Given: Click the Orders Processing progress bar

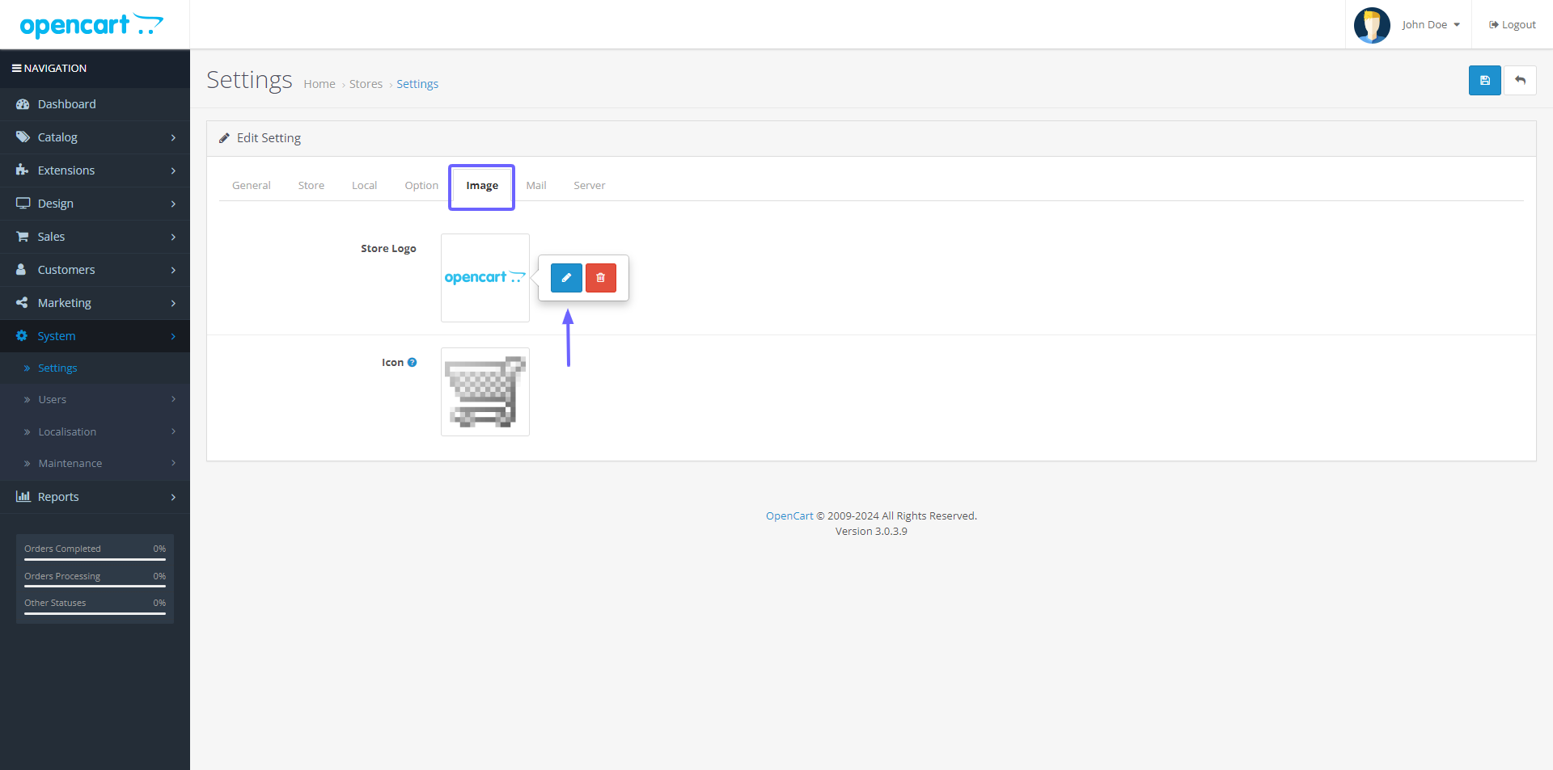Looking at the screenshot, I should (x=95, y=586).
